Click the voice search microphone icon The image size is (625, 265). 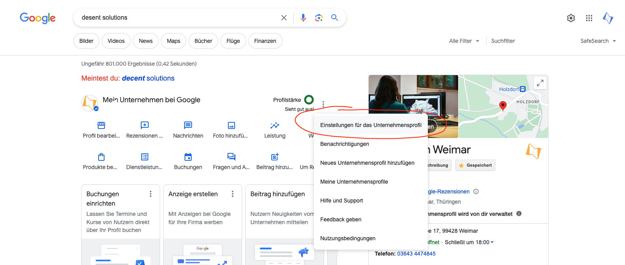click(x=303, y=18)
